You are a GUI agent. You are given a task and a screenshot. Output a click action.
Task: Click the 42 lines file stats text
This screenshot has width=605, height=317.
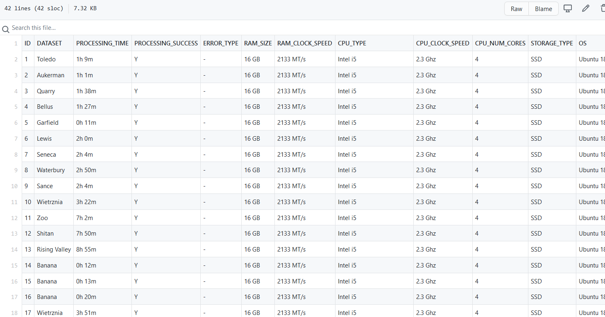34,8
